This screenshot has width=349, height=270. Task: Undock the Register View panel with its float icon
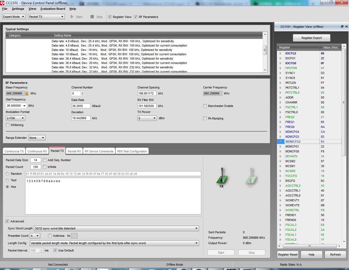342,27
